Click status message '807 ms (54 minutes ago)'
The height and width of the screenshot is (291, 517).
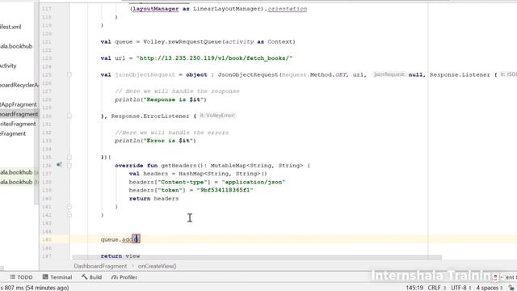(34, 288)
